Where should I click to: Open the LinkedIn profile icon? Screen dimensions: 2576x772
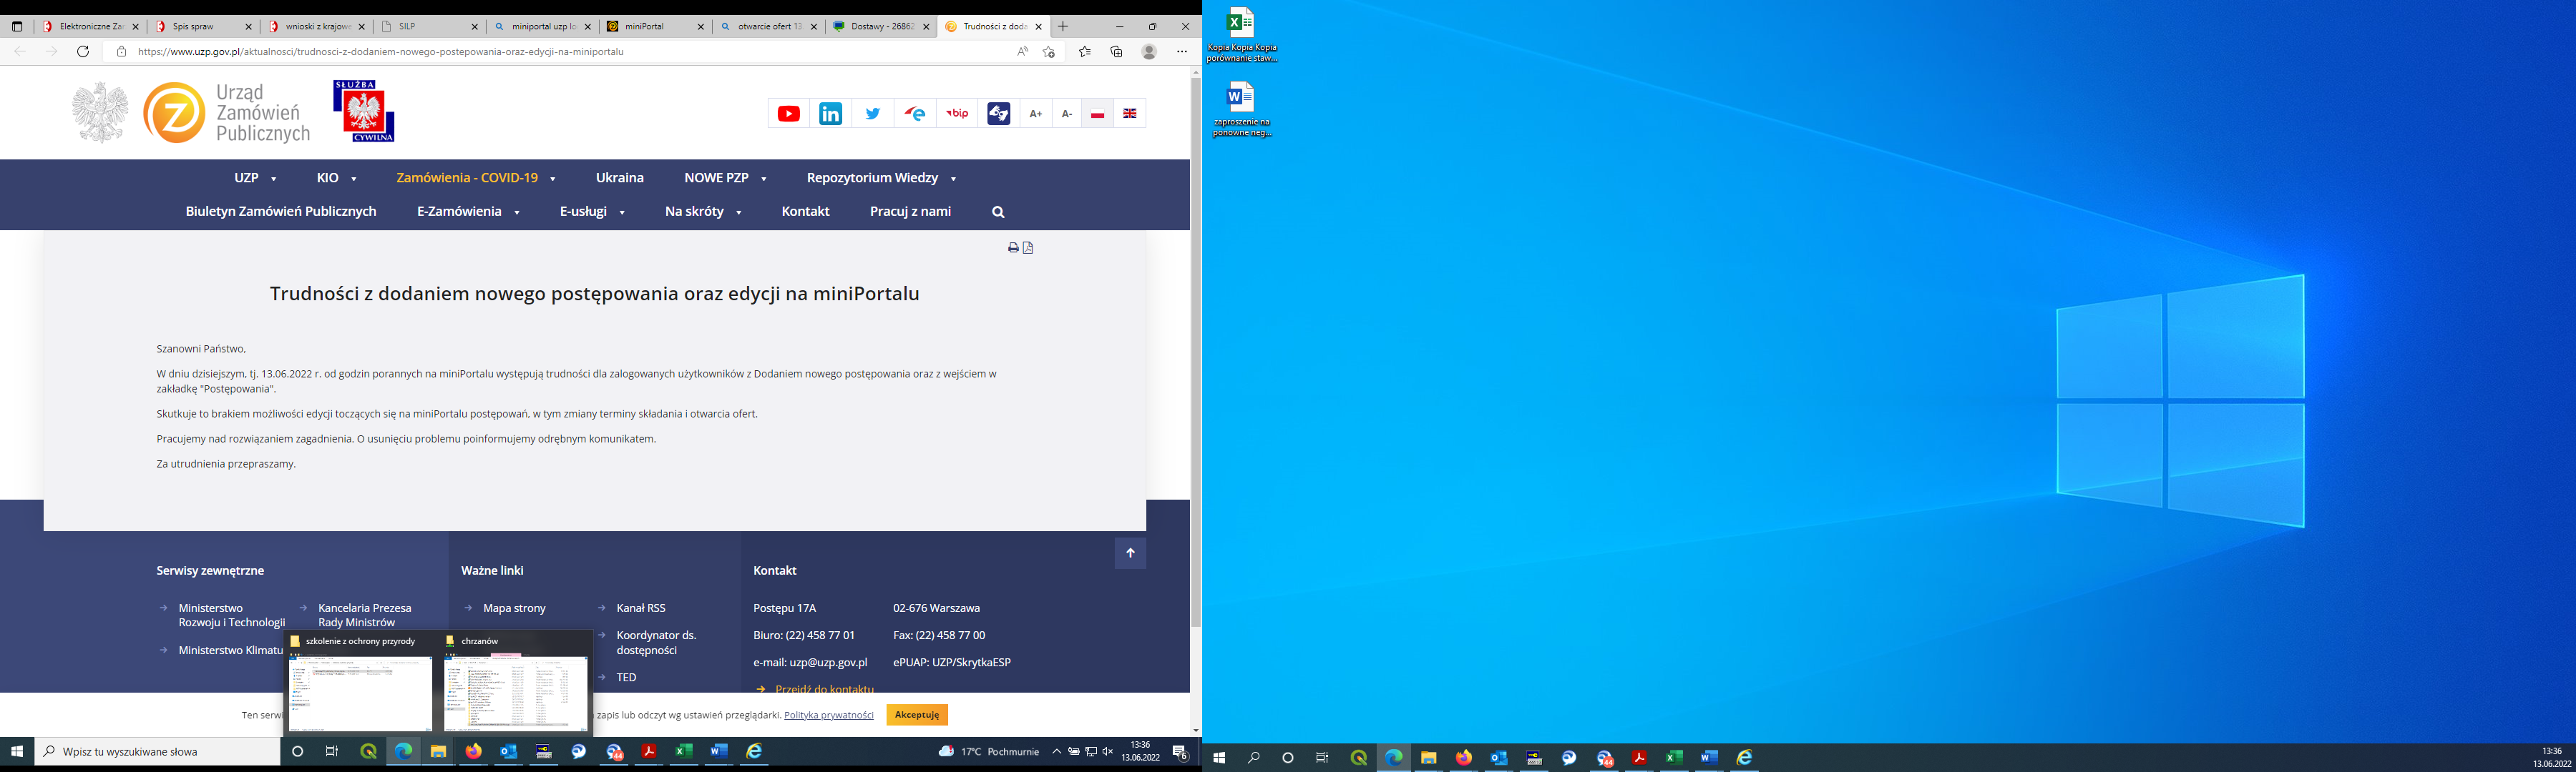coord(830,114)
